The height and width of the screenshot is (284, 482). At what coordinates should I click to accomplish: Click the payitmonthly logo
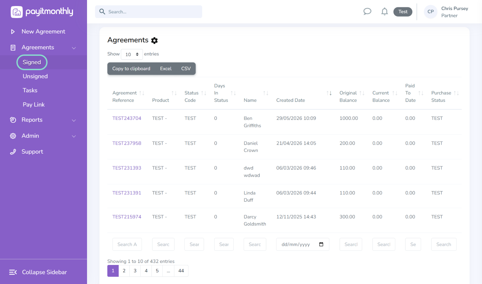42,12
